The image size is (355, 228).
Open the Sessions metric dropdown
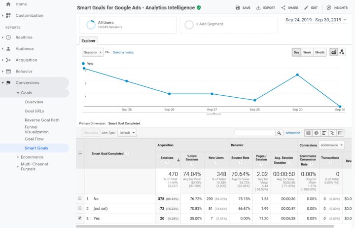[x=93, y=52]
